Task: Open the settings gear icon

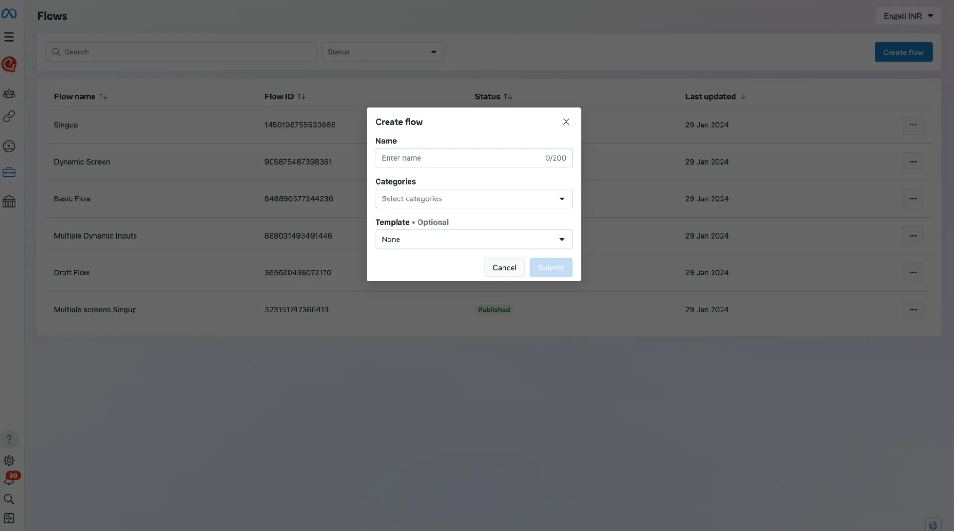Action: click(x=9, y=460)
